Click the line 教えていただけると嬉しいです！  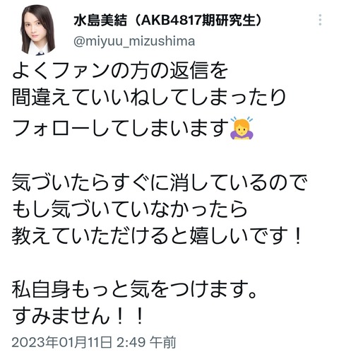157,235
